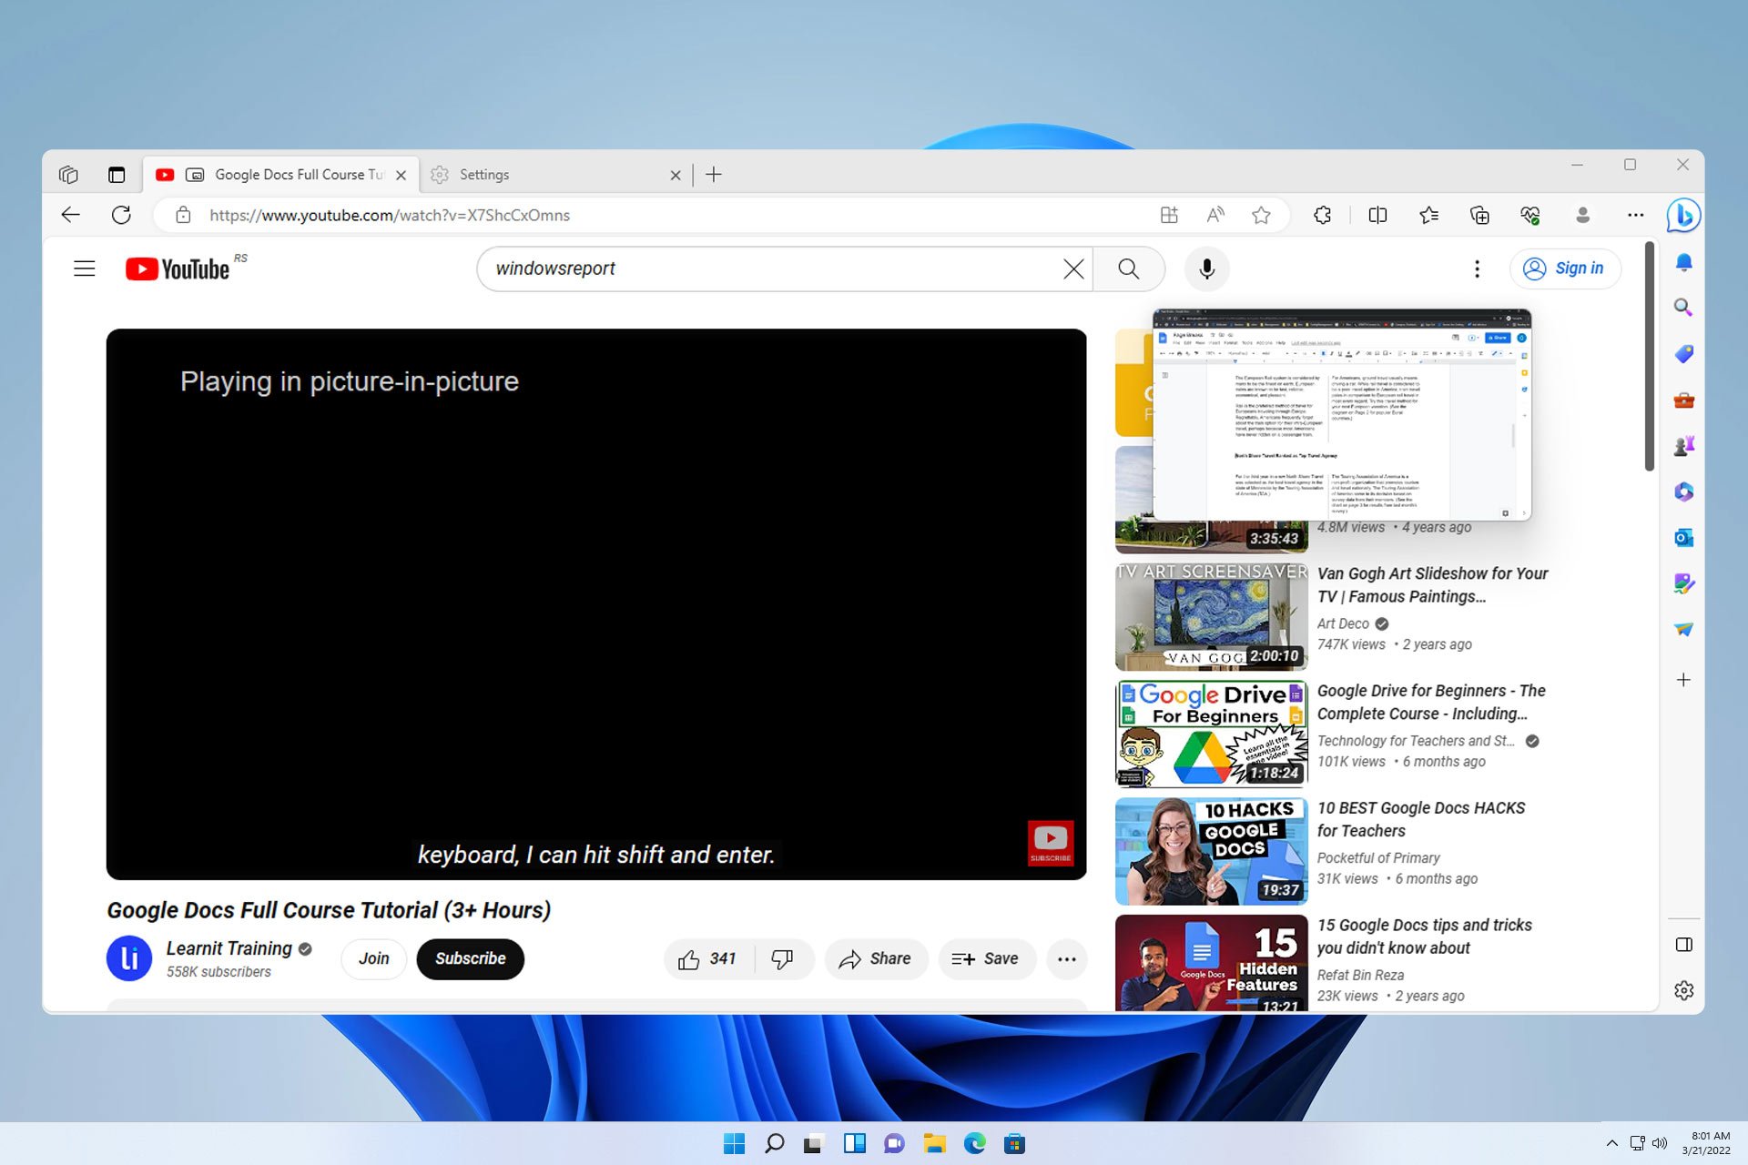Open Windows Start menu on taskbar

(x=734, y=1144)
